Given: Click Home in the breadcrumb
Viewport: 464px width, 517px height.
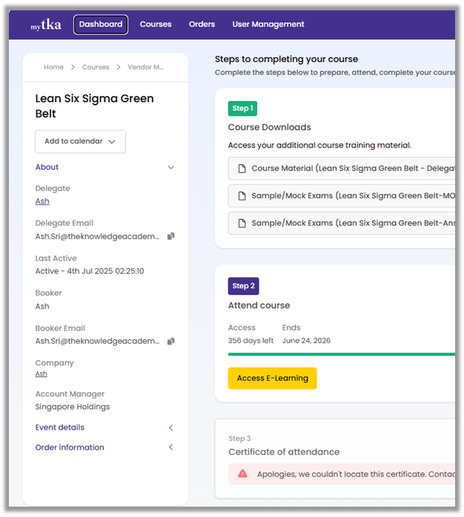Looking at the screenshot, I should 53,67.
